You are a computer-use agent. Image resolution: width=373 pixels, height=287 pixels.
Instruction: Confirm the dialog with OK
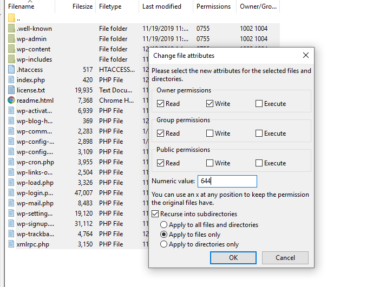[x=233, y=258]
